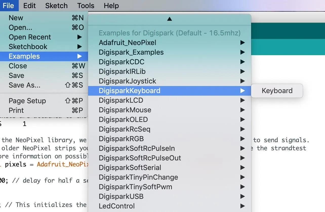Image resolution: width=325 pixels, height=212 pixels.
Task: Open DigisparkIRLib examples
Action: [170, 71]
